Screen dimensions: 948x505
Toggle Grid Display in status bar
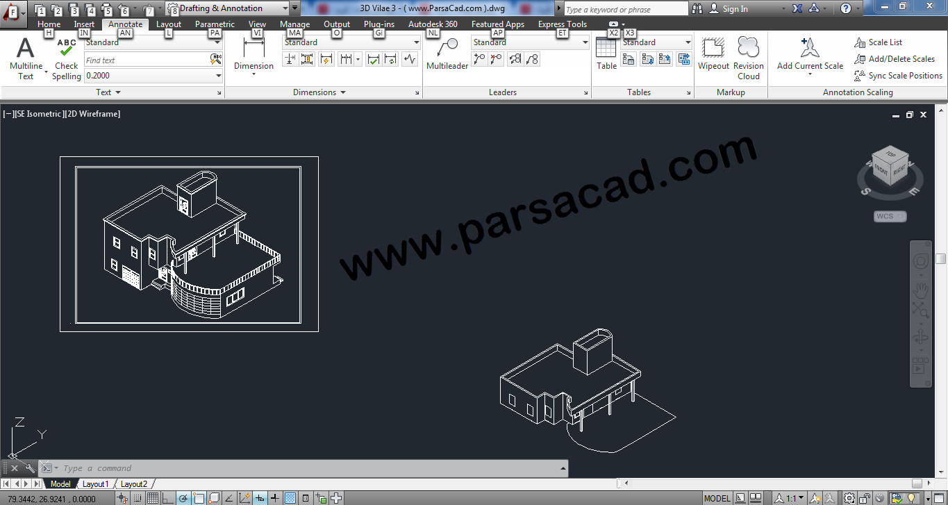(x=153, y=498)
